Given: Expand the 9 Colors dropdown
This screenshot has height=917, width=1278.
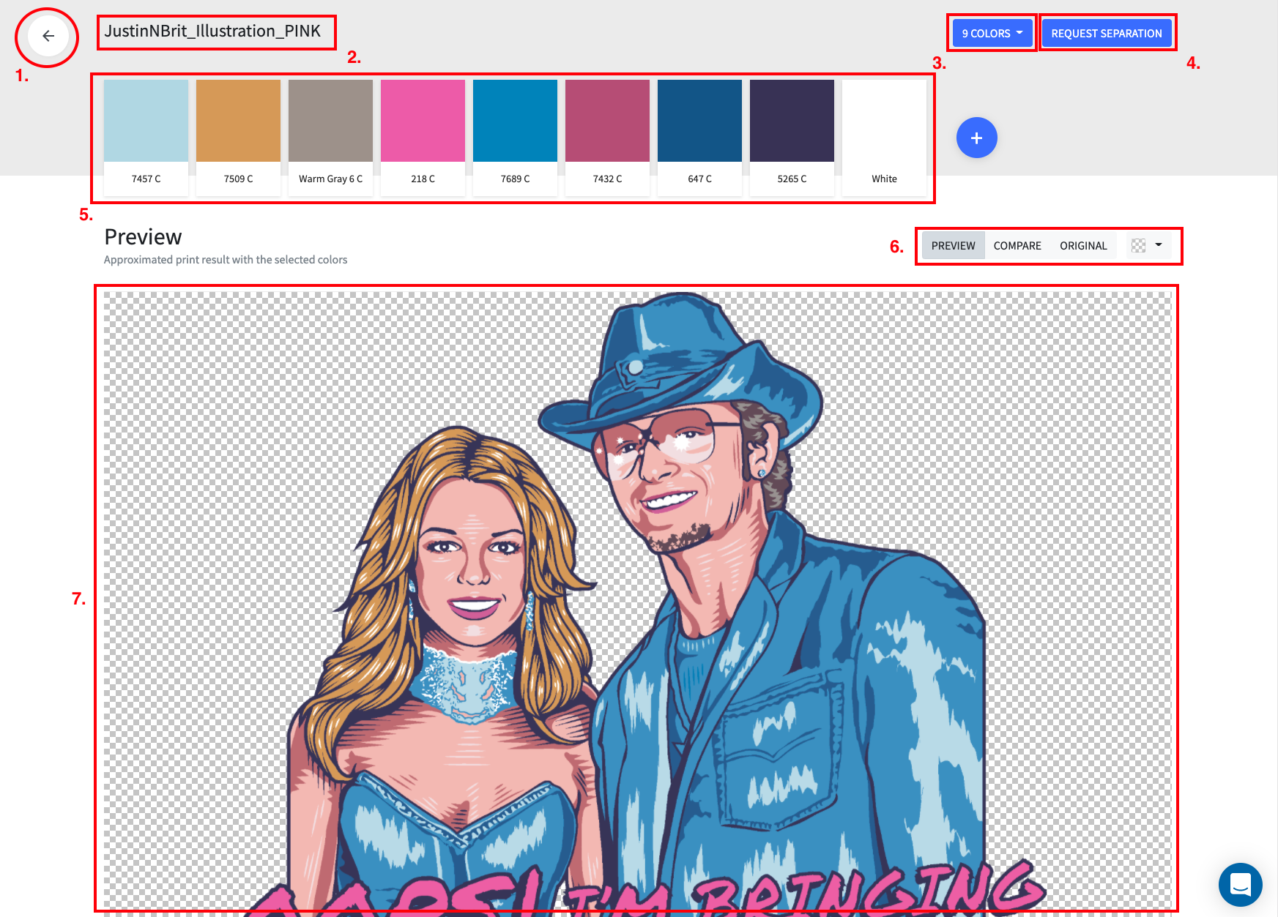Looking at the screenshot, I should click(992, 34).
